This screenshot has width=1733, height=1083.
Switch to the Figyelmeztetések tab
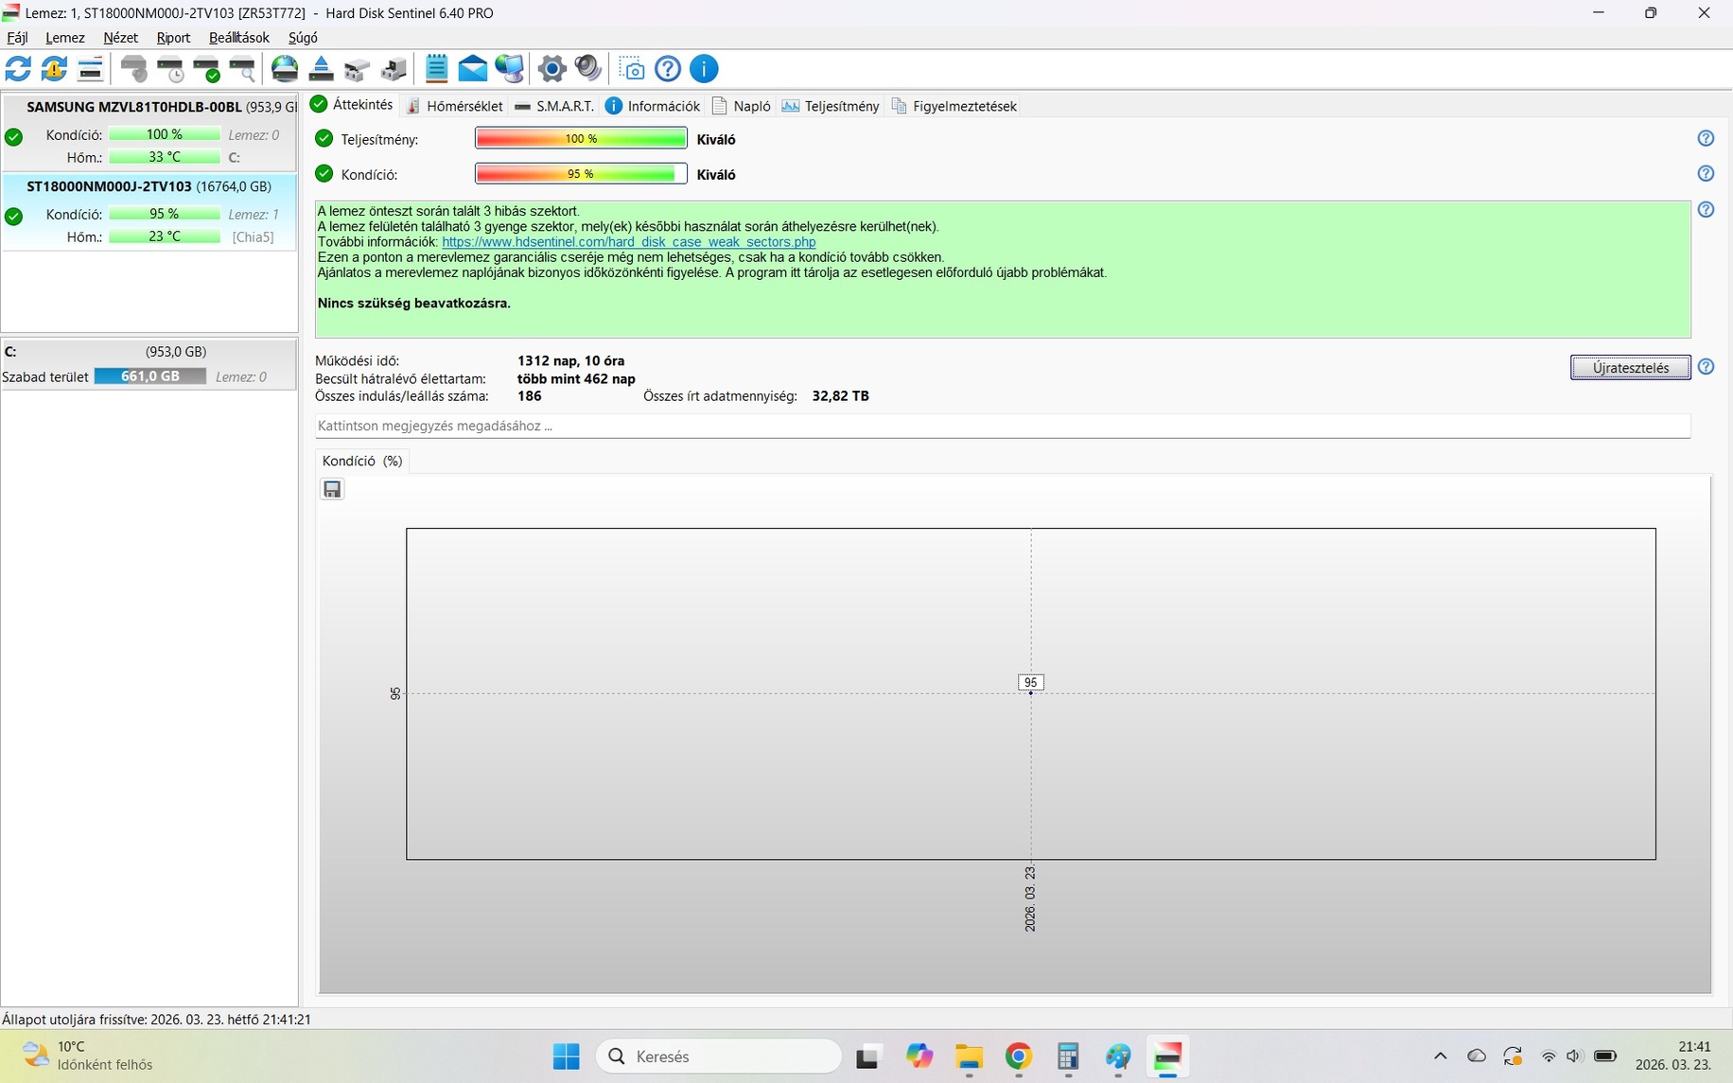pos(954,106)
